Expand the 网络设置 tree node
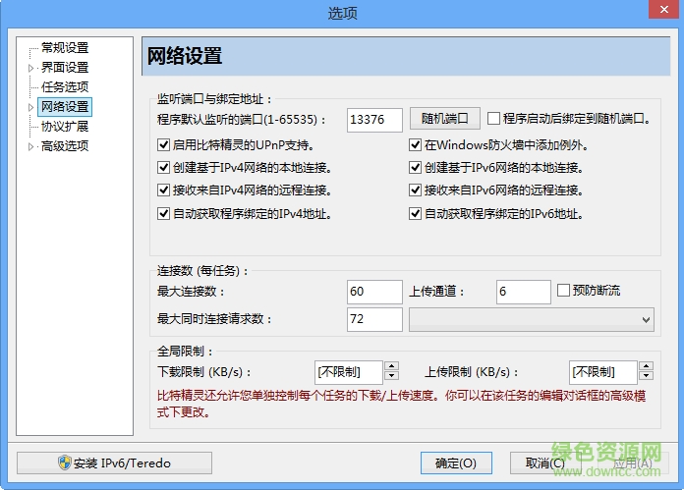Viewport: 684px width, 490px height. tap(31, 107)
